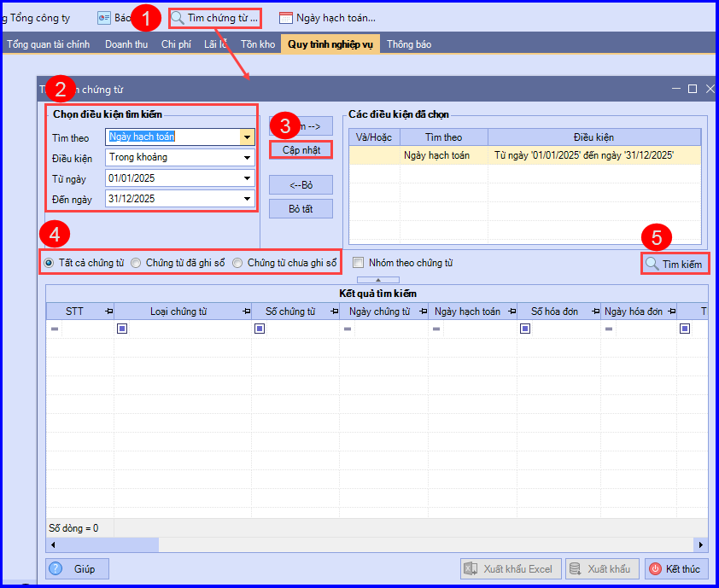Open the Ngày hóa đơn filter operator icon
This screenshot has width=719, height=588.
(609, 329)
